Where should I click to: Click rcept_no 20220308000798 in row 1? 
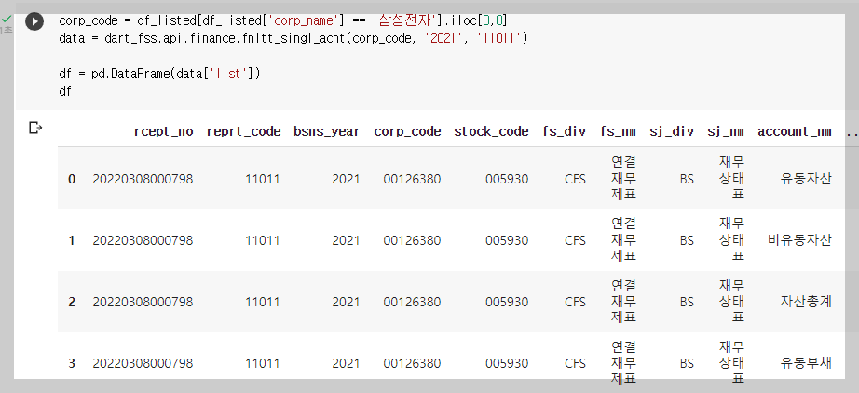coord(143,240)
